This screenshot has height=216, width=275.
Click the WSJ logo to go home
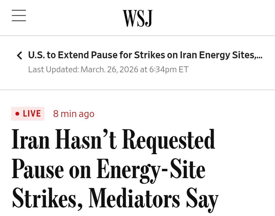(137, 18)
